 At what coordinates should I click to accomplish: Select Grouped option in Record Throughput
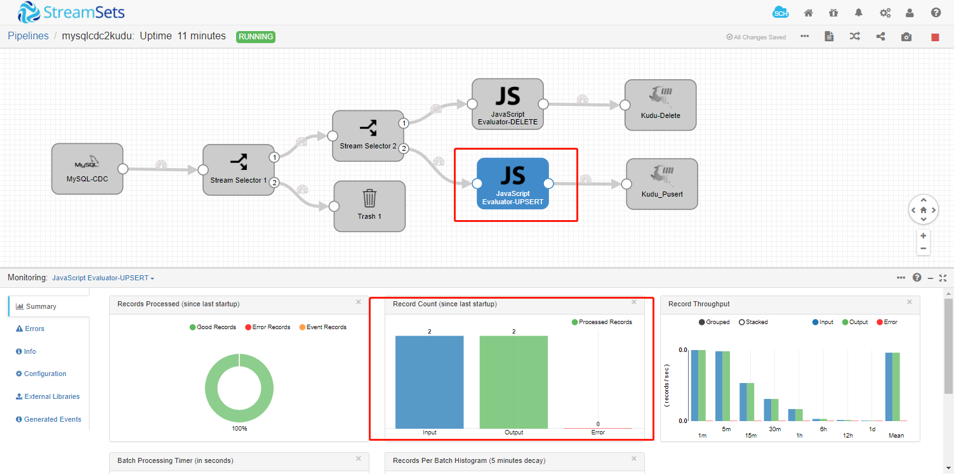(714, 322)
